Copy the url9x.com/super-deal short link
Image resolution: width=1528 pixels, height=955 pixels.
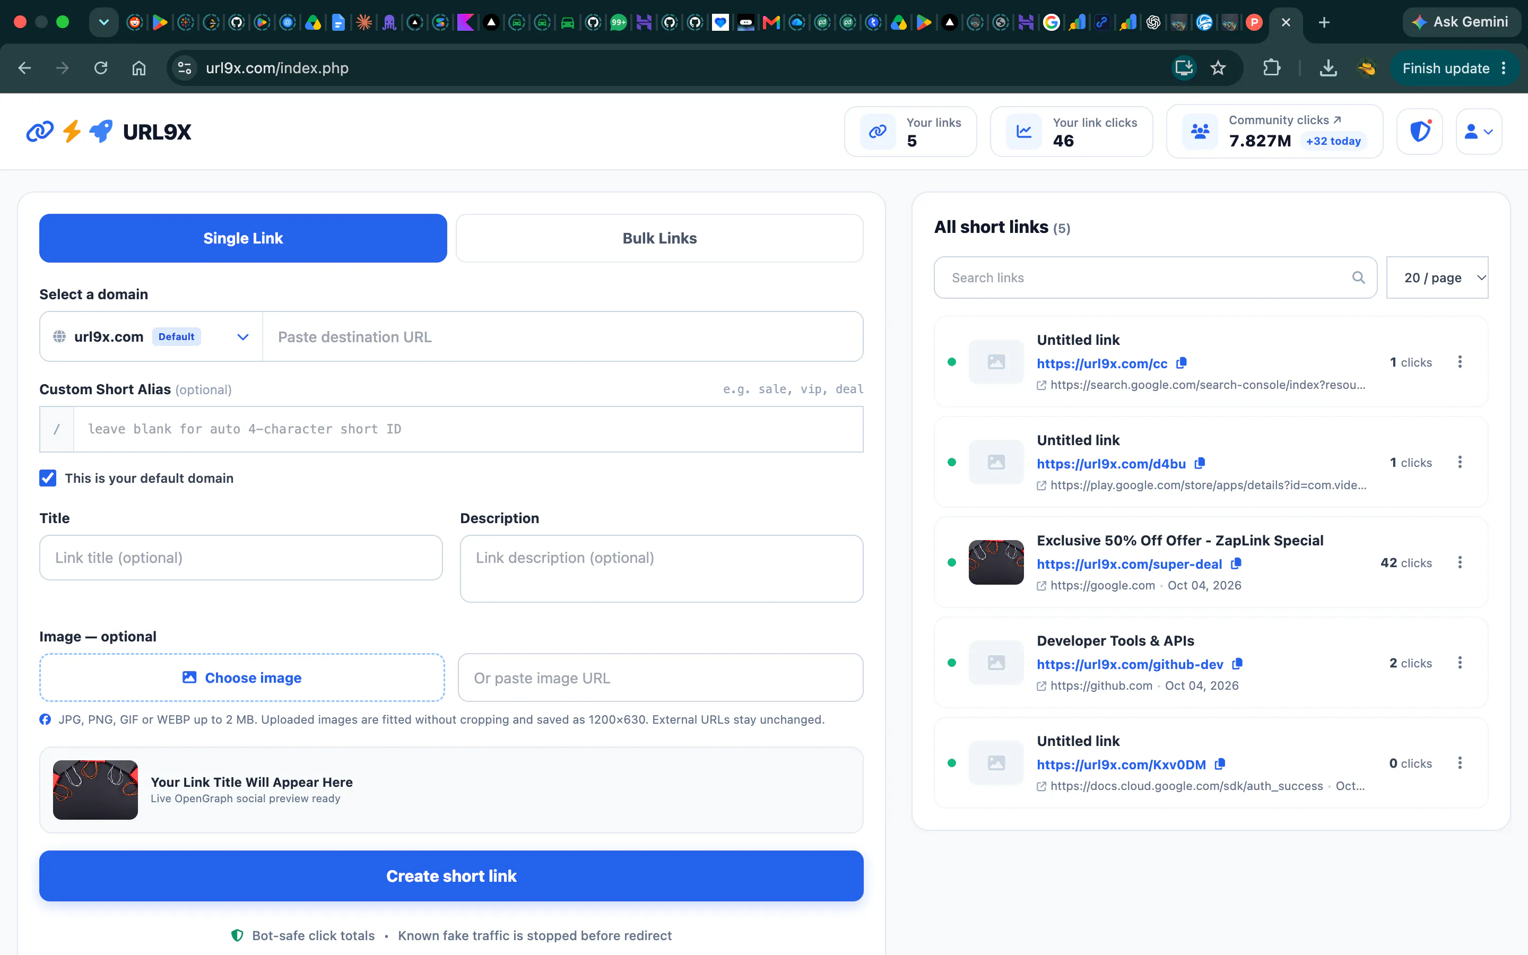point(1236,563)
